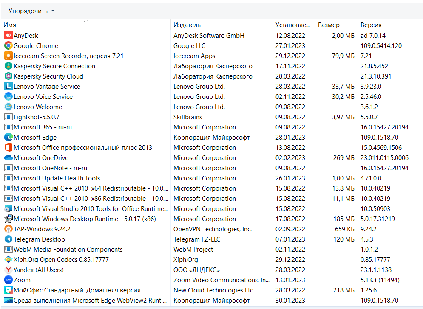Viewport: 423px width, 309px height.
Task: Click the Microsoft OneDrive cloud icon
Action: pos(9,157)
